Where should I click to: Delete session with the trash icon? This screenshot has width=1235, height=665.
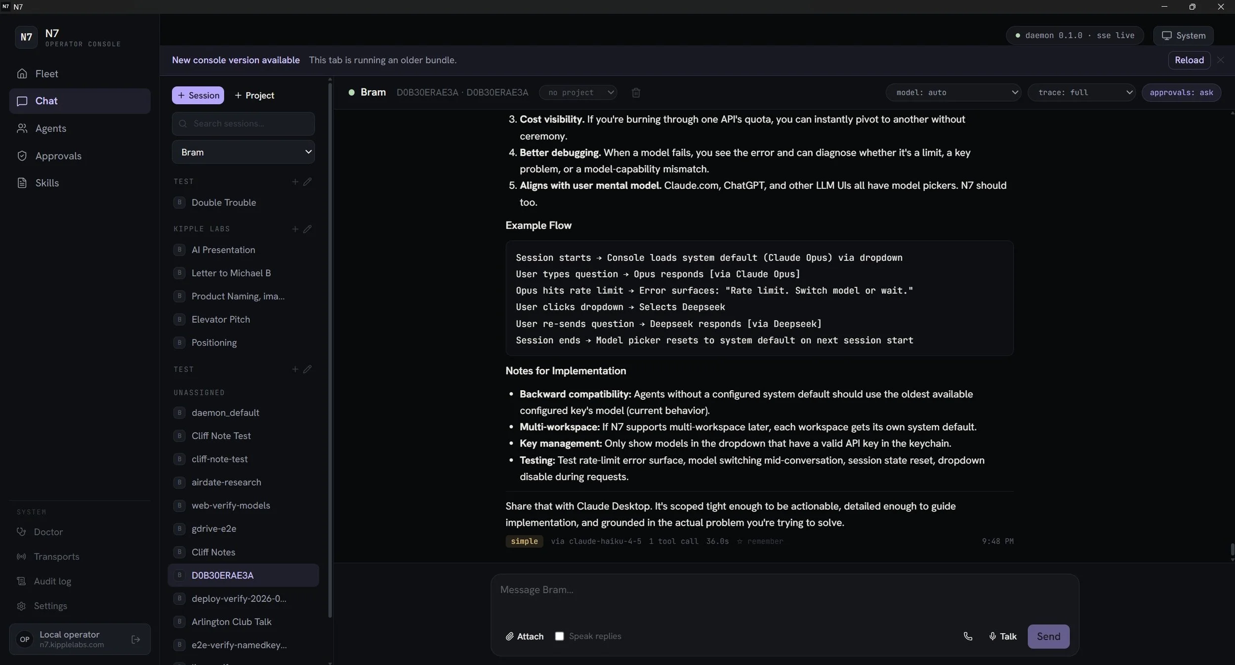tap(636, 92)
